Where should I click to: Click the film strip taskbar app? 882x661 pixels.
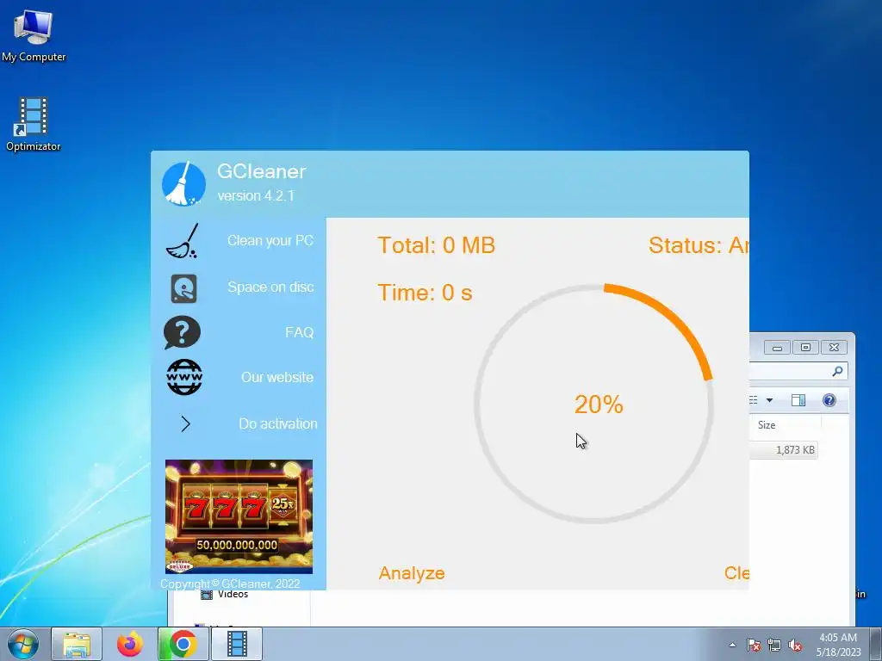(x=237, y=644)
